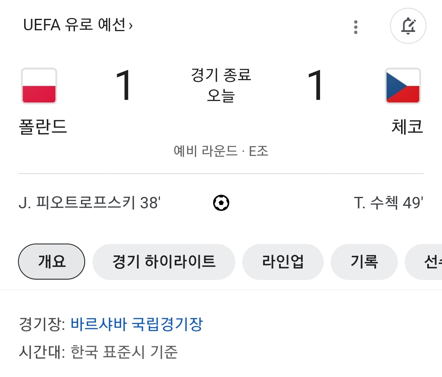Open the three-dot more options menu

[x=356, y=27]
